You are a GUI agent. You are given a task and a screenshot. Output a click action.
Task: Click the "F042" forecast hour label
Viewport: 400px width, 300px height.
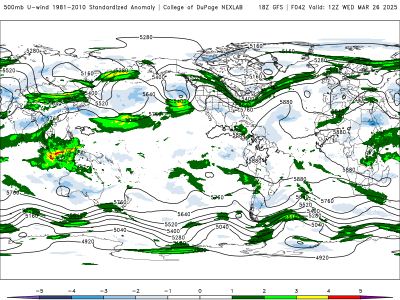pos(298,7)
